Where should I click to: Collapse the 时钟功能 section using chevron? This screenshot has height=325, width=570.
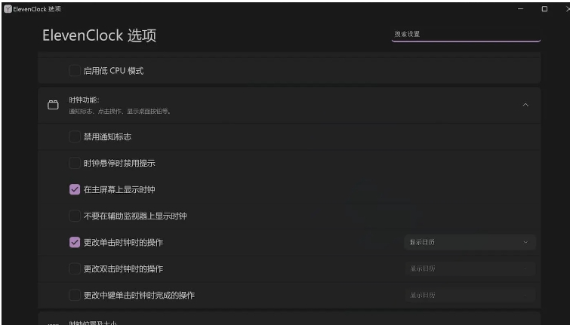click(525, 105)
